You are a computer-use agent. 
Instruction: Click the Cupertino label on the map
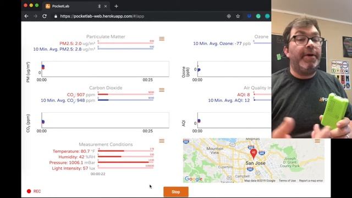click(225, 167)
